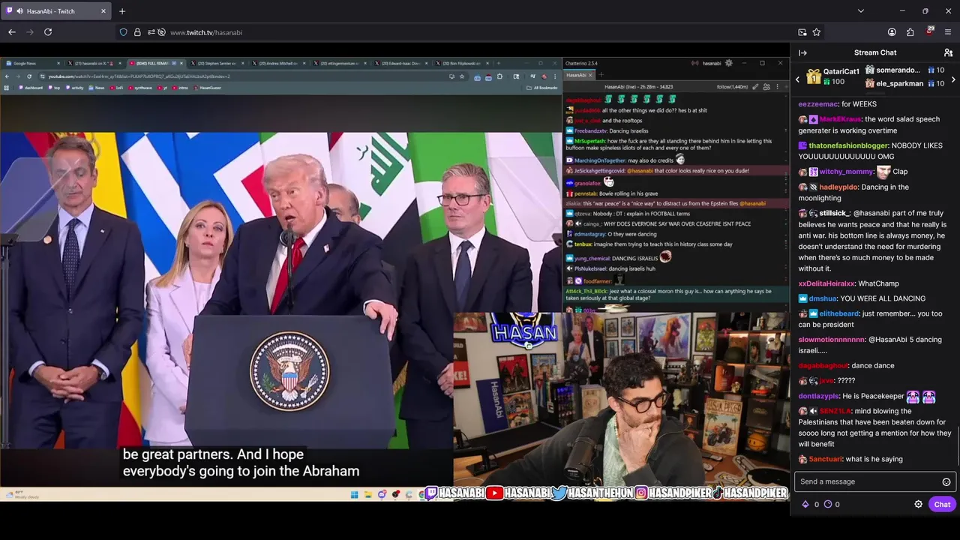
Task: Click dmshua username in chat
Action: (823, 298)
